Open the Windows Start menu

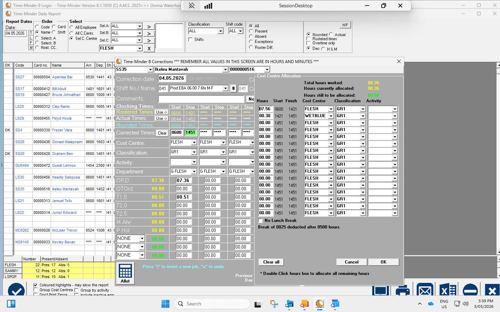pos(165,304)
